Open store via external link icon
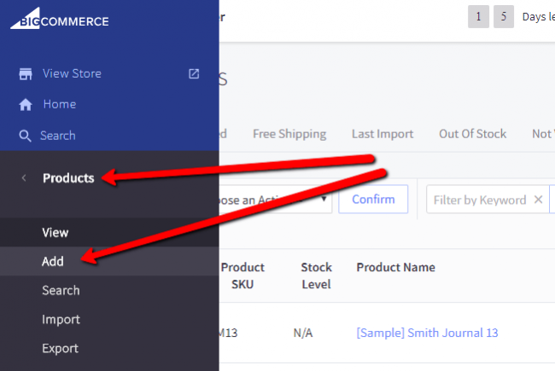 pyautogui.click(x=194, y=74)
